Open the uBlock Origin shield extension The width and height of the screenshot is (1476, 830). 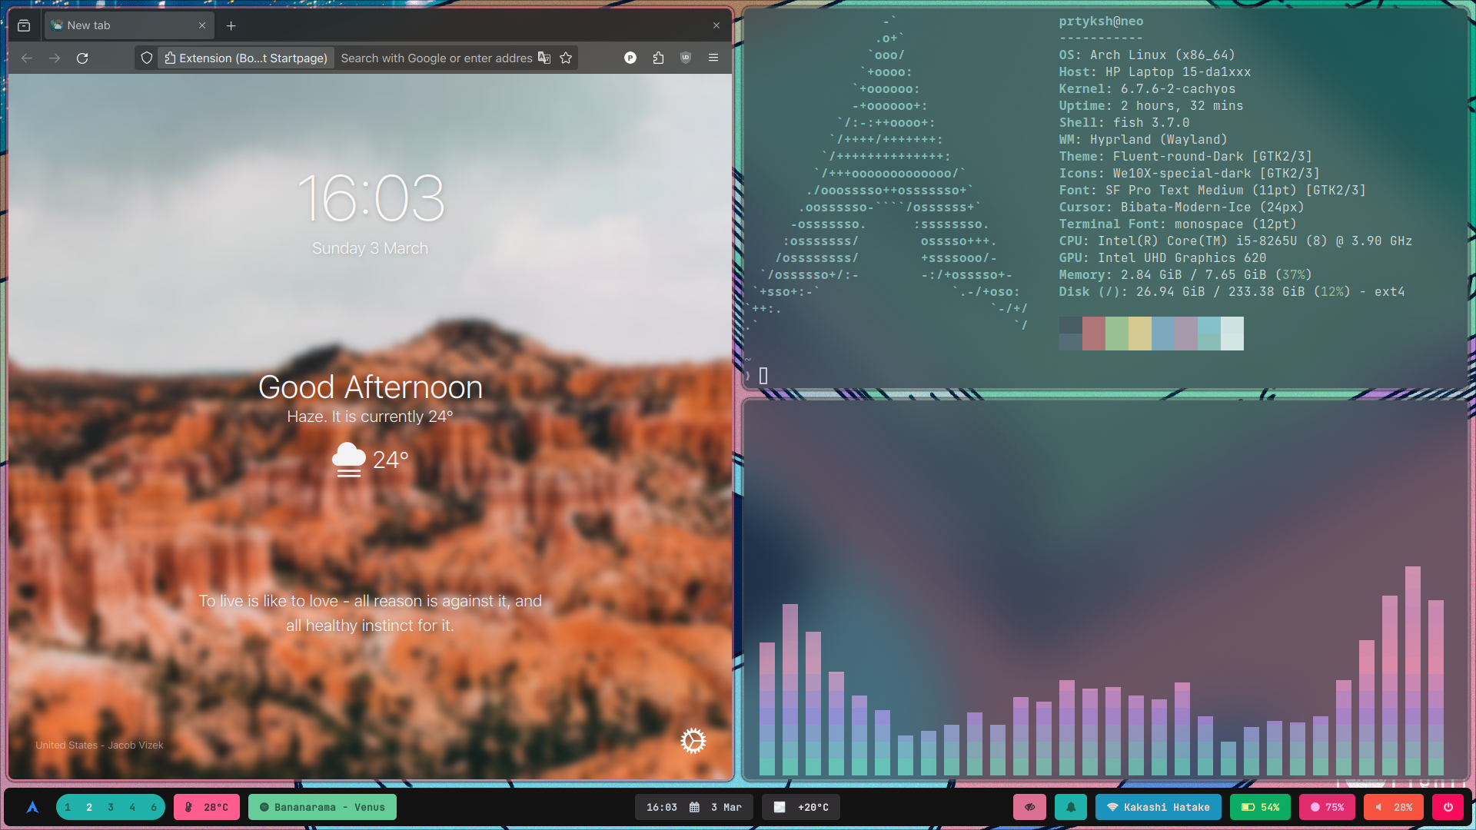(x=686, y=58)
